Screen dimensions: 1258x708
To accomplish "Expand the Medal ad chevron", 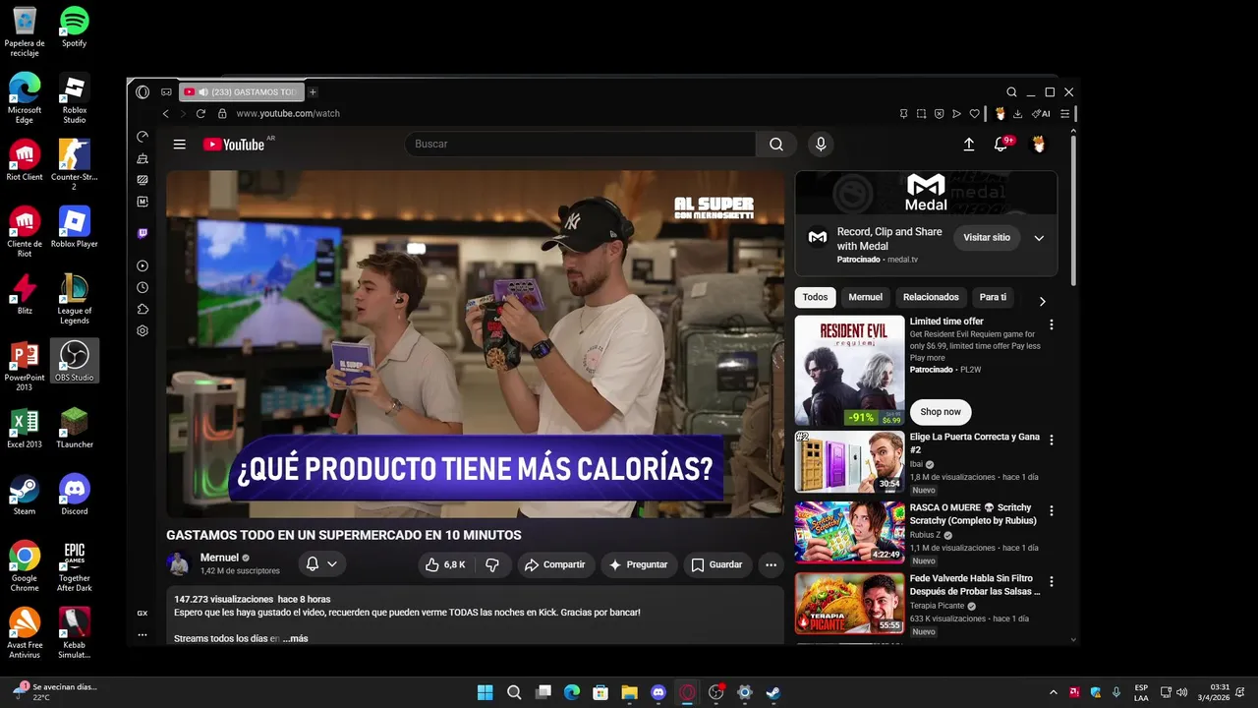I will coord(1039,238).
